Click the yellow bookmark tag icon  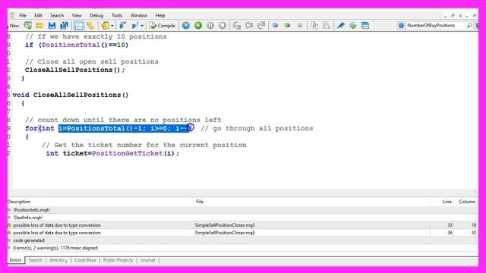(x=106, y=26)
